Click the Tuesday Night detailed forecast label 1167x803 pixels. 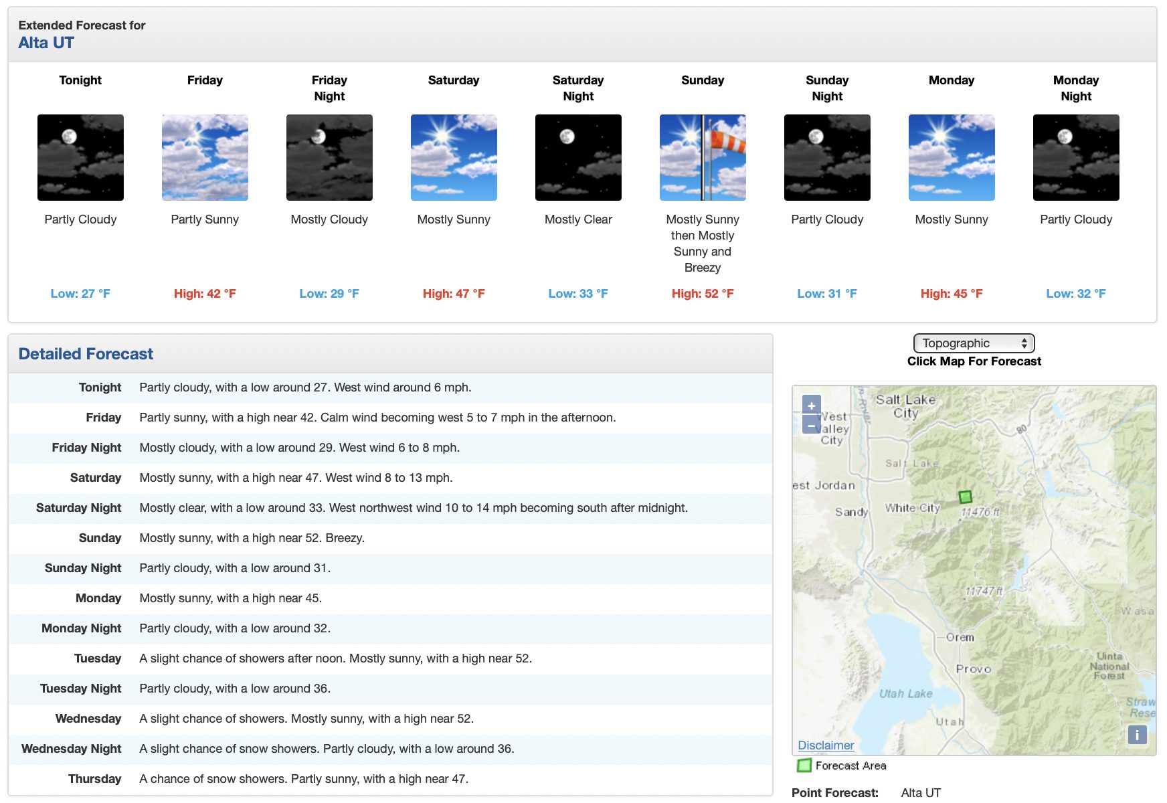click(x=80, y=689)
